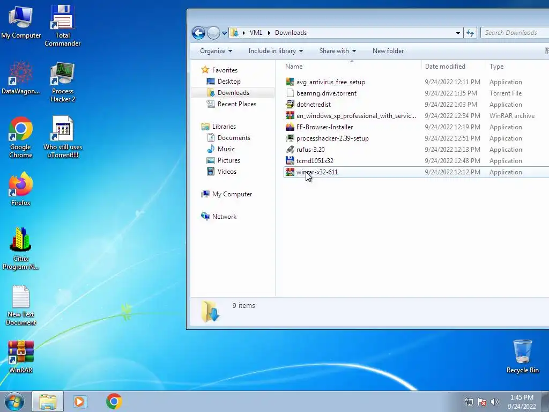The image size is (549, 412).
Task: Select Google Chrome desktop shortcut
Action: [x=21, y=137]
